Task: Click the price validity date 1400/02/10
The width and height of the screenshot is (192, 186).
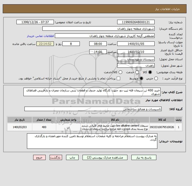Action: 136,52
